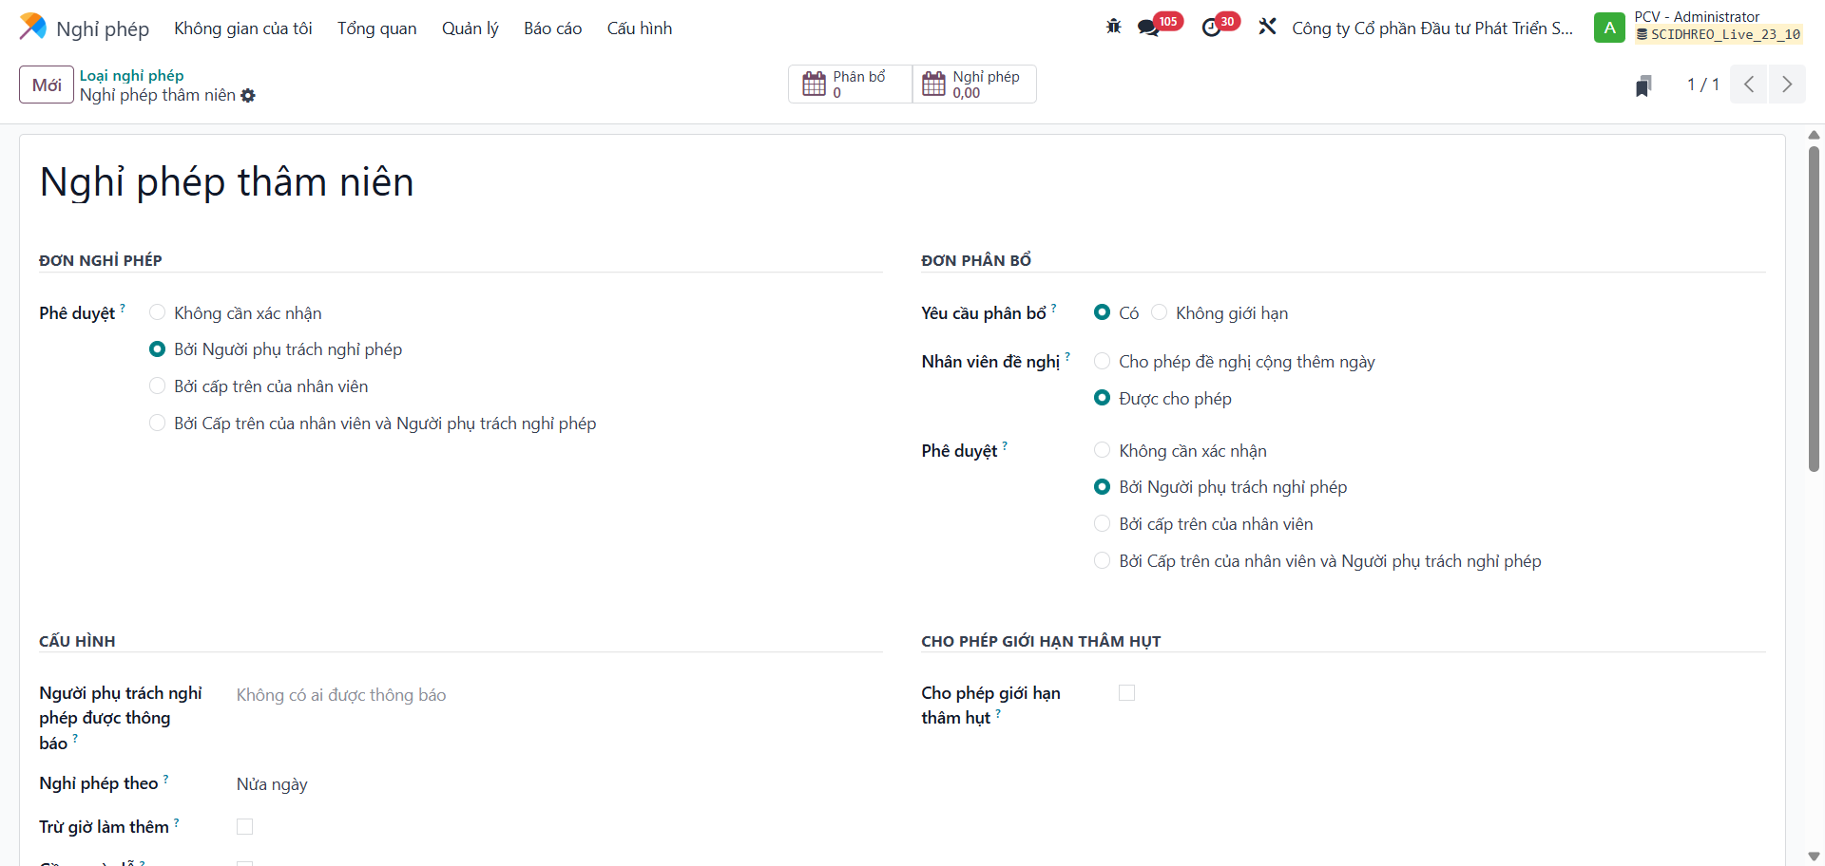Click scrollbar down arrow
1825x866 pixels.
(x=1814, y=857)
